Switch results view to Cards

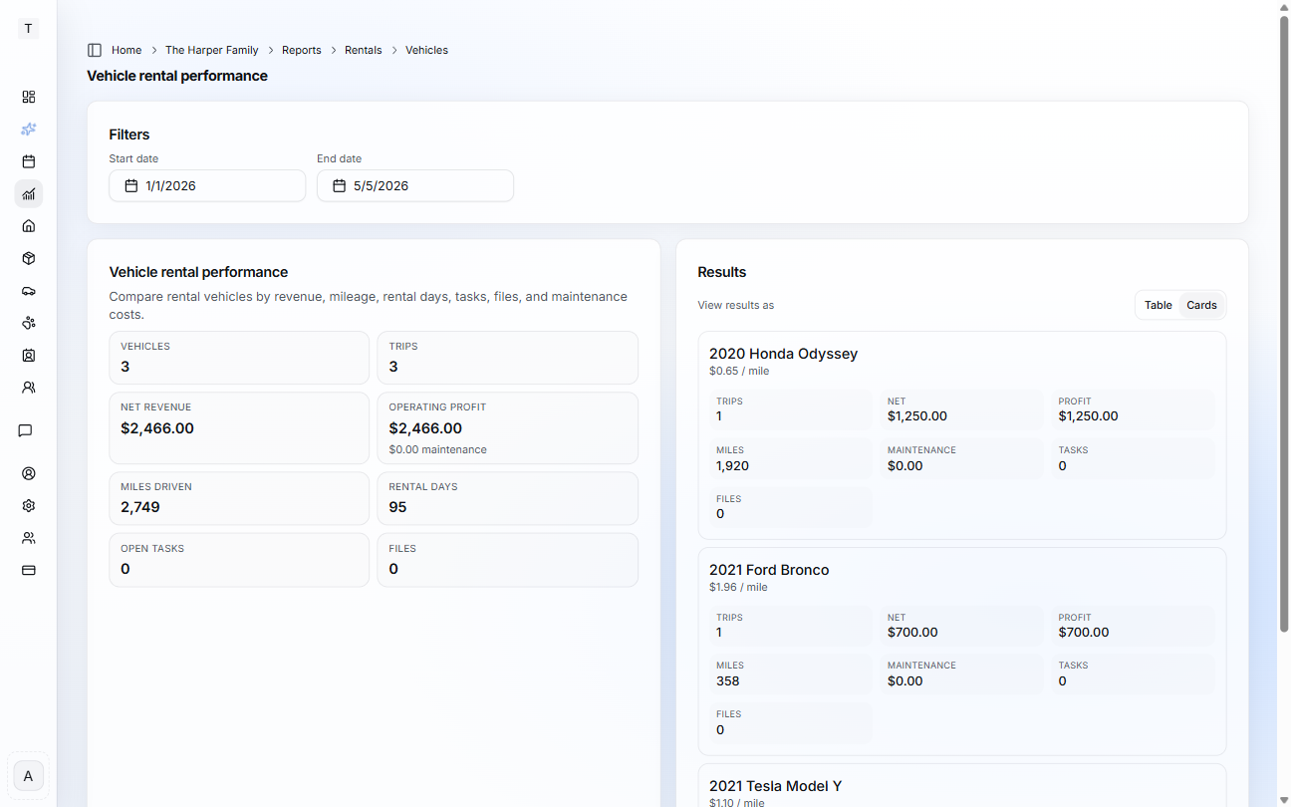[x=1201, y=305]
